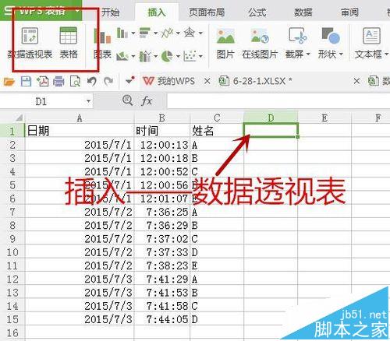This screenshot has width=390, height=341.
Task: Select the selected cell D1
Action: (x=271, y=131)
